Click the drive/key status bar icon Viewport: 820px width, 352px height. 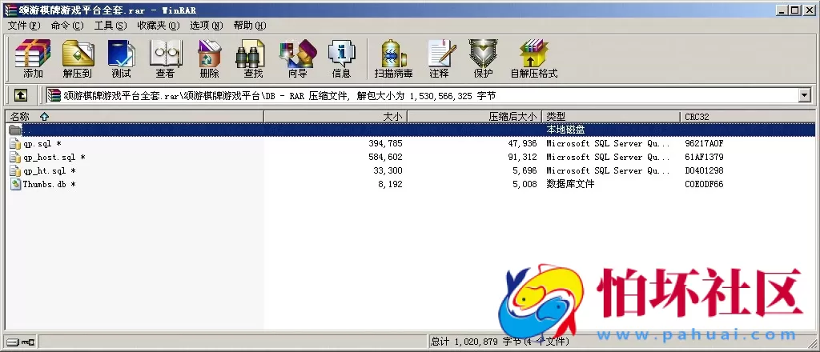(21, 342)
